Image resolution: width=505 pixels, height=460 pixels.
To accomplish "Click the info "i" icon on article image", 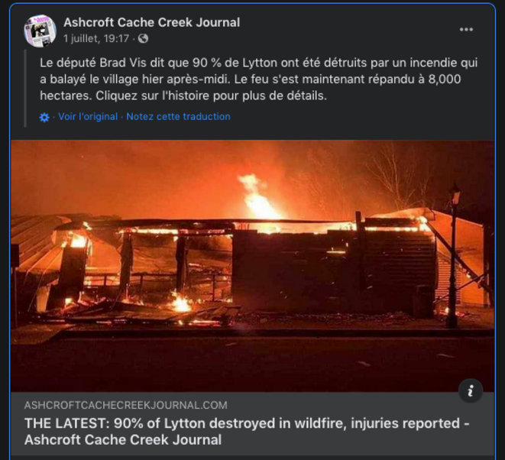I will 470,390.
